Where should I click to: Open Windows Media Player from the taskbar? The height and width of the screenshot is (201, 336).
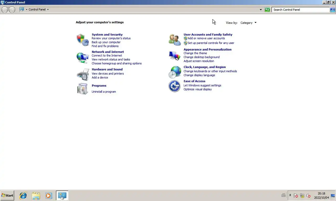[x=49, y=196]
